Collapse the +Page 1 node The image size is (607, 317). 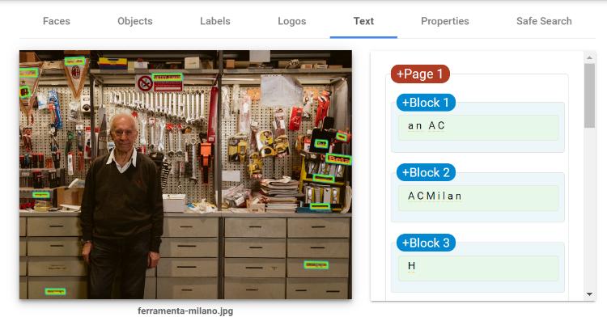click(420, 74)
